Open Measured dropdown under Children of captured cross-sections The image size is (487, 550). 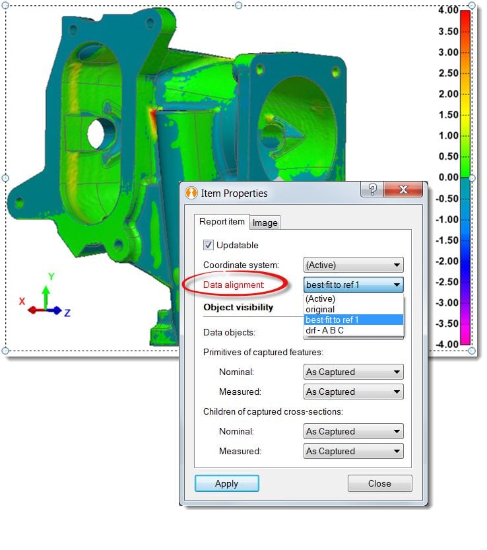pyautogui.click(x=354, y=451)
